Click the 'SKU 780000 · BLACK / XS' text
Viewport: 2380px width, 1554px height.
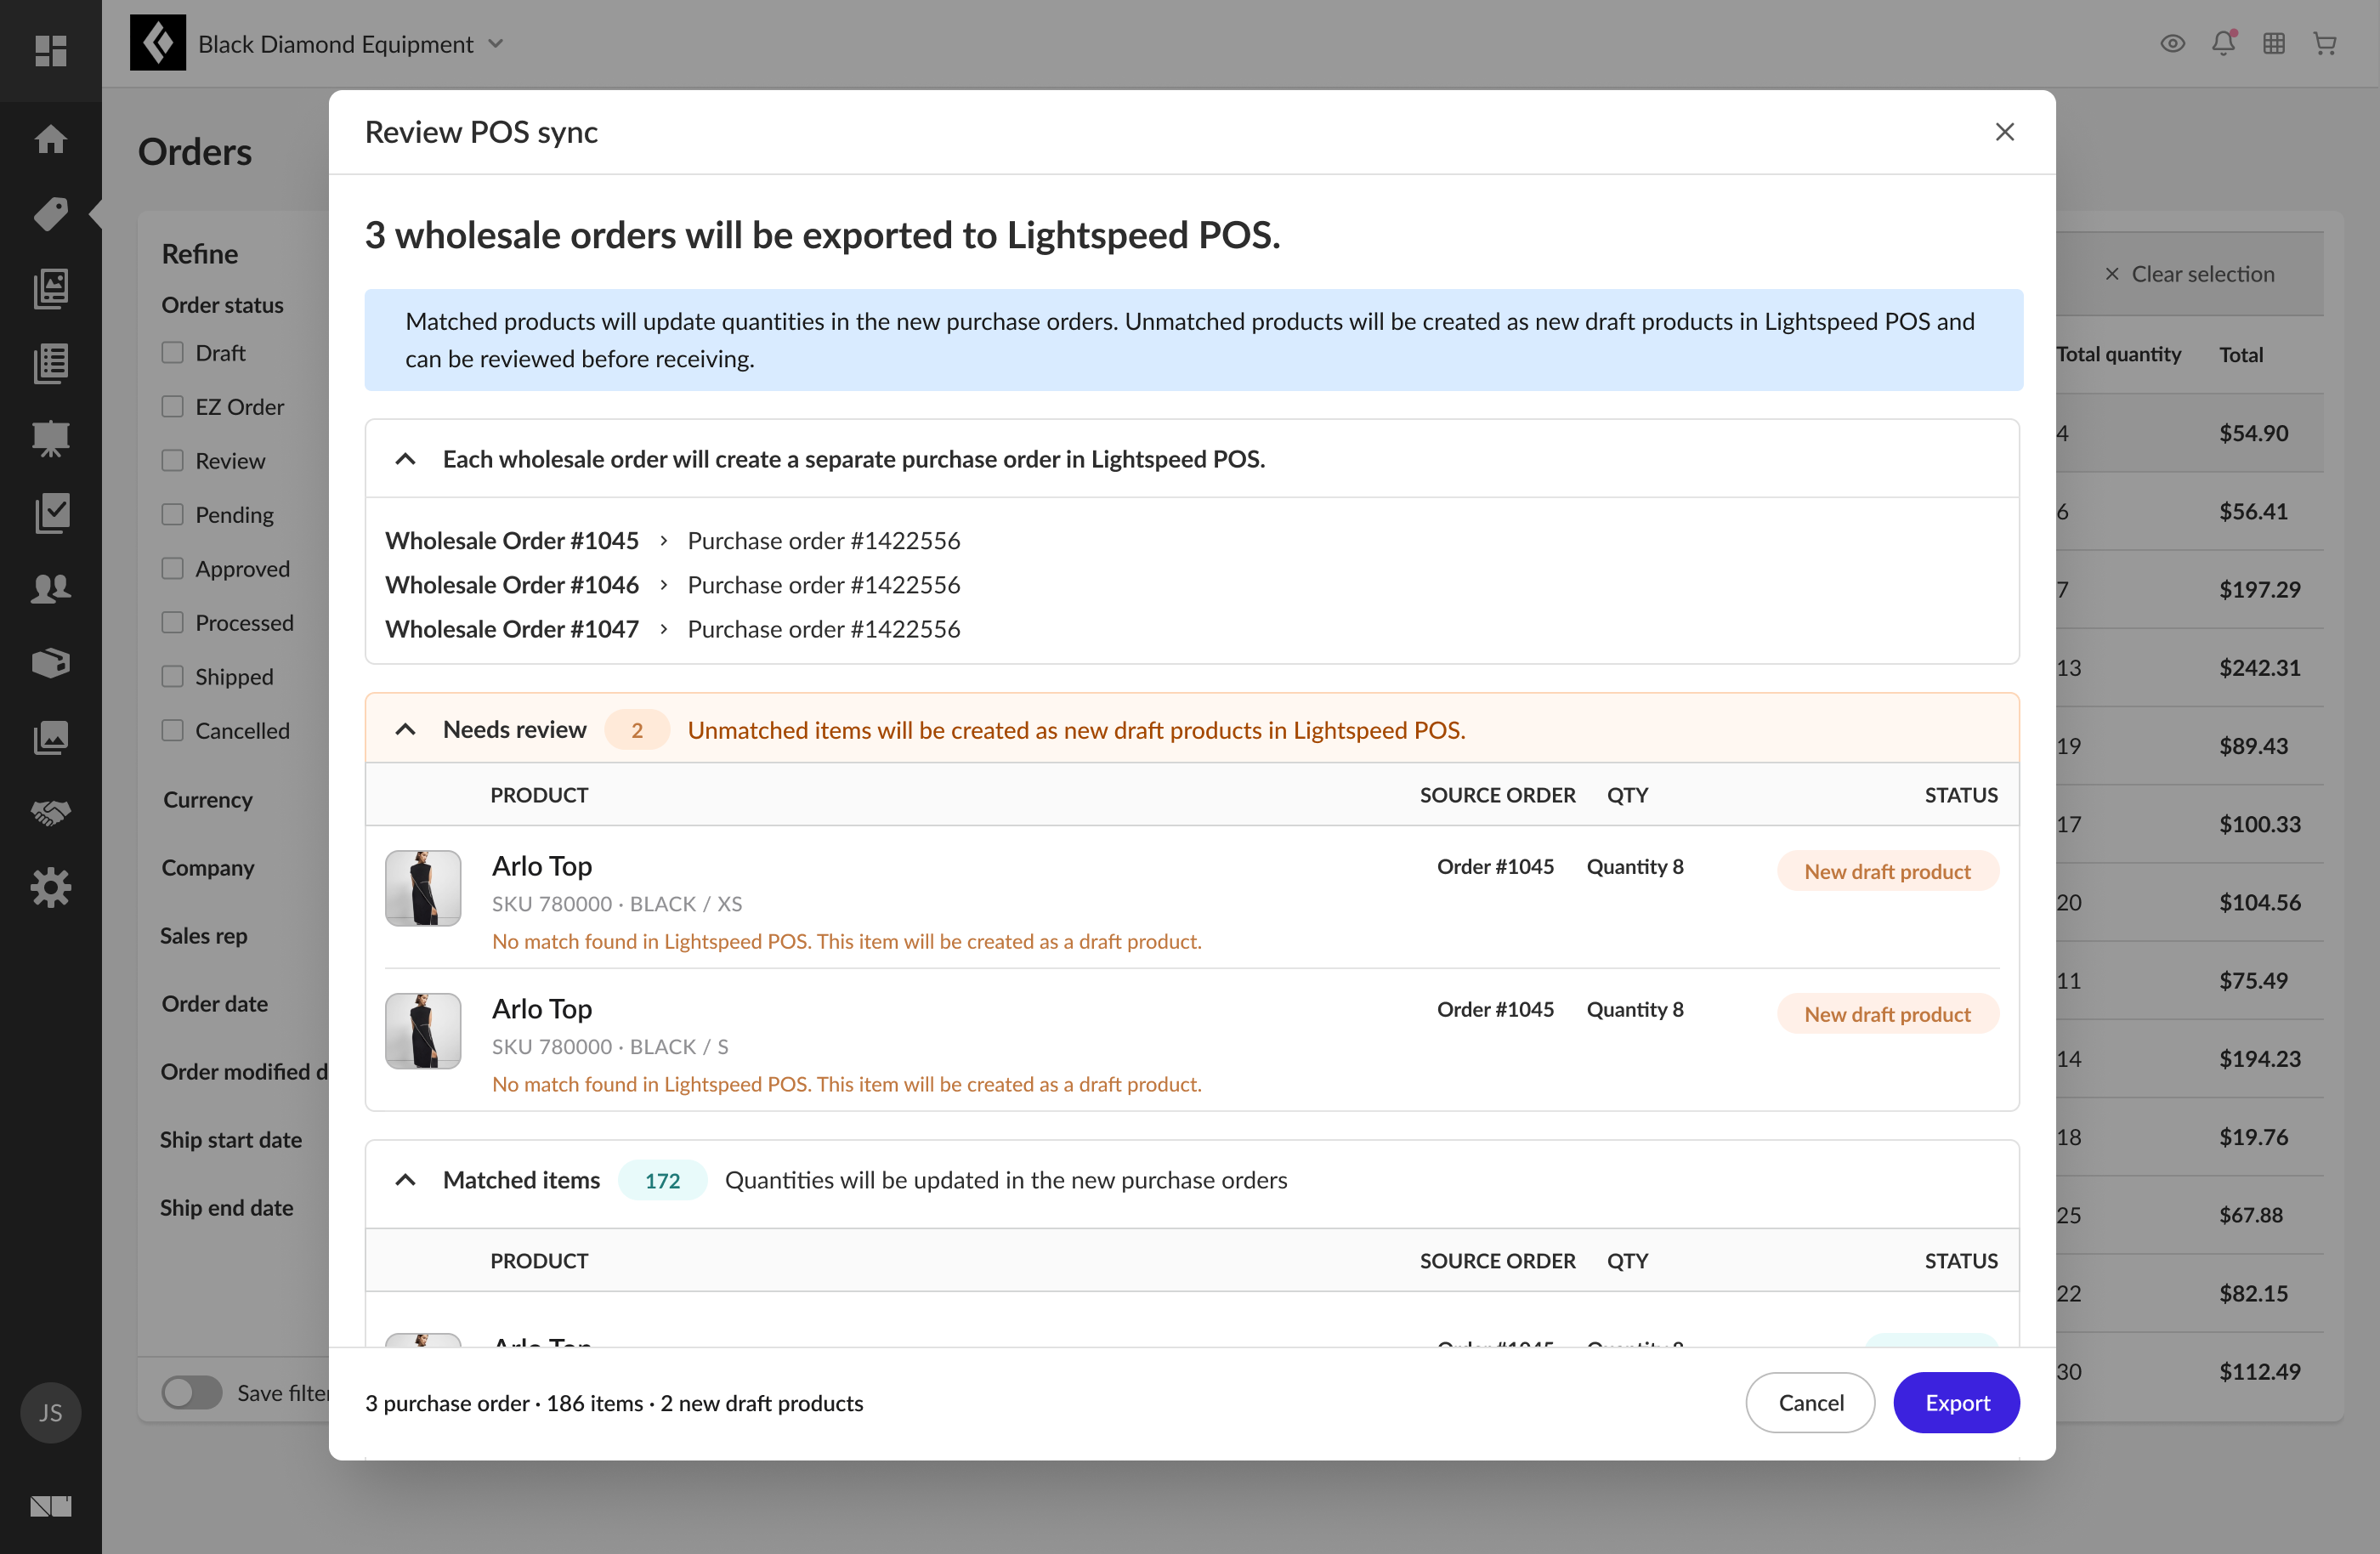click(x=617, y=904)
